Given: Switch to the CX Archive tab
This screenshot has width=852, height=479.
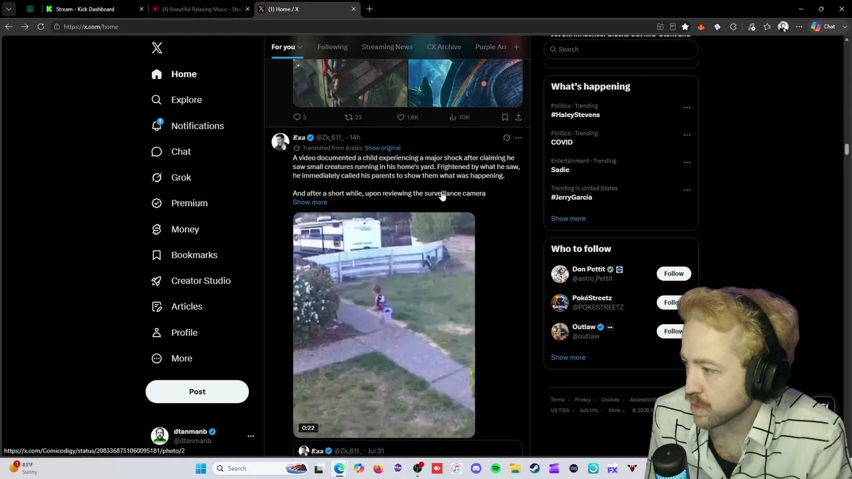Looking at the screenshot, I should (444, 47).
